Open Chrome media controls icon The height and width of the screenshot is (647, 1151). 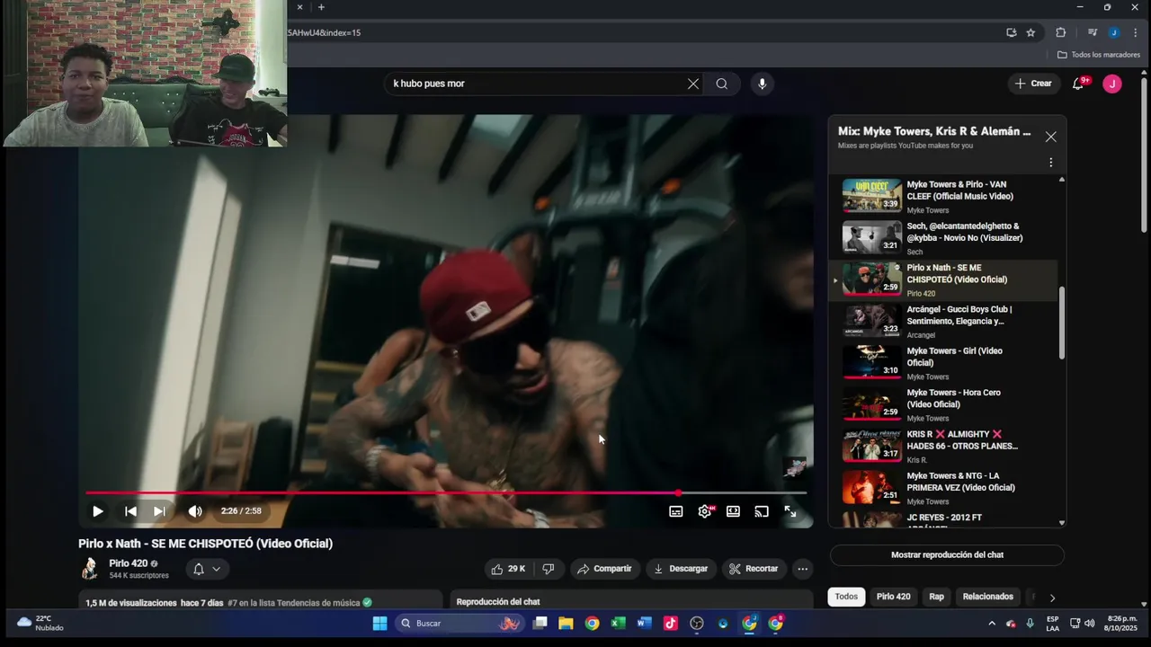click(x=1093, y=32)
